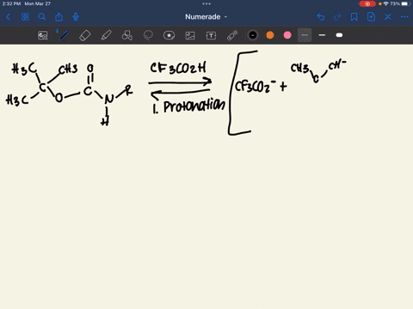Undo the last stroke
The width and height of the screenshot is (413, 309).
click(321, 17)
